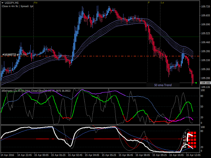Screen dimensions: 211x158
Task: Select the 'Ao' session marker label
Action: [x=36, y=3]
